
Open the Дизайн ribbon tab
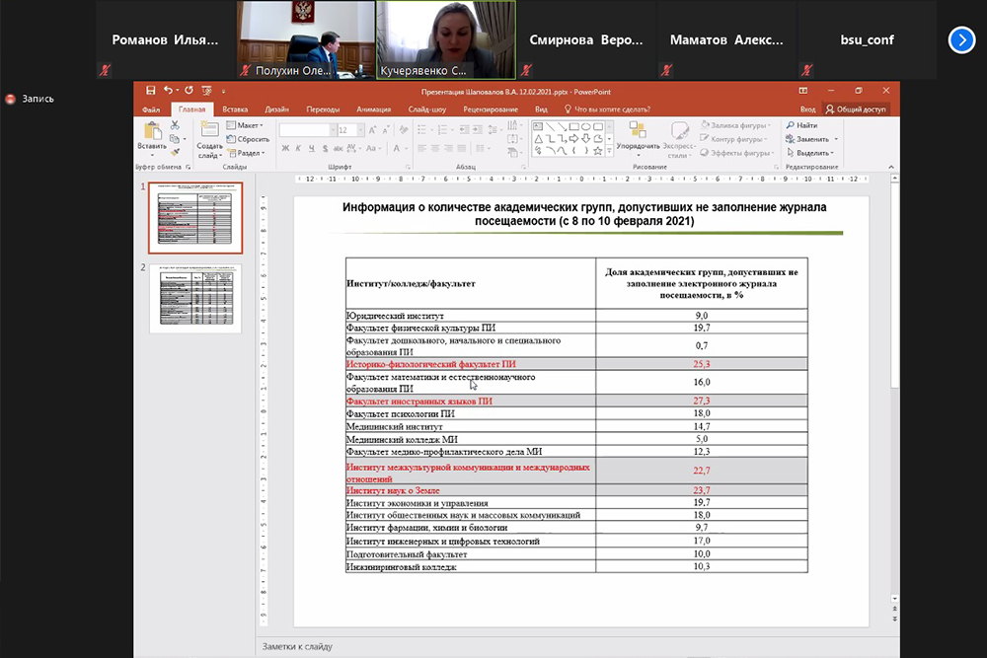click(276, 110)
